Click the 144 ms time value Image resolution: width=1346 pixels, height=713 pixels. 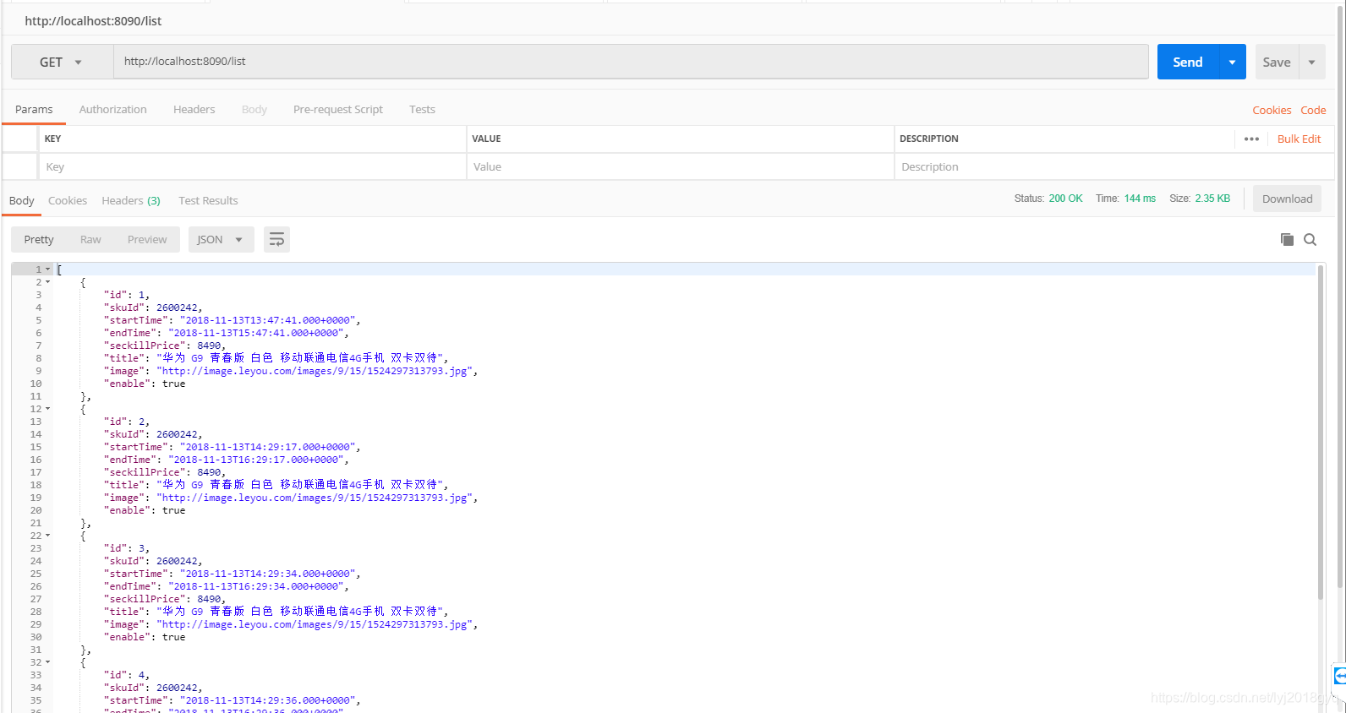[x=1140, y=199]
